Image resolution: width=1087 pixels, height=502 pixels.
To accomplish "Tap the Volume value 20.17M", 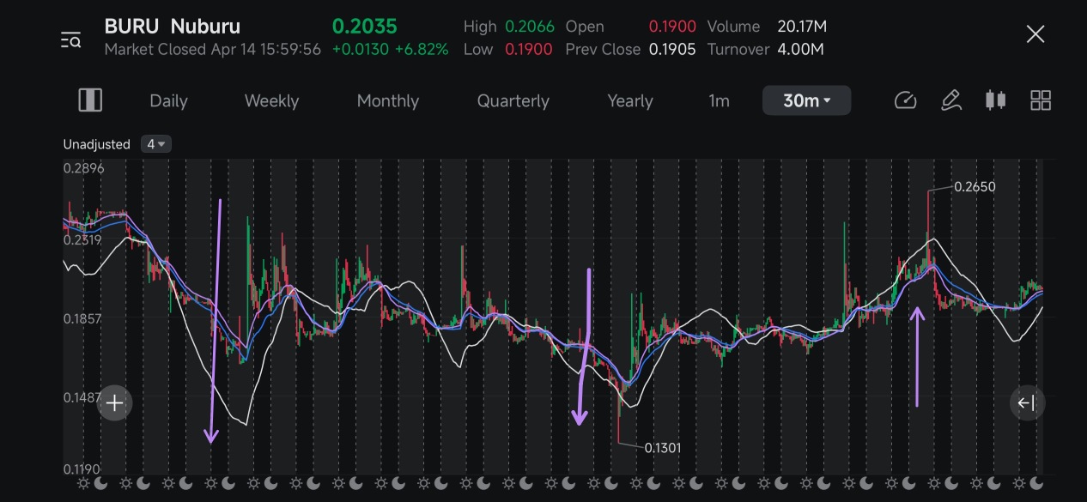I will tap(802, 27).
